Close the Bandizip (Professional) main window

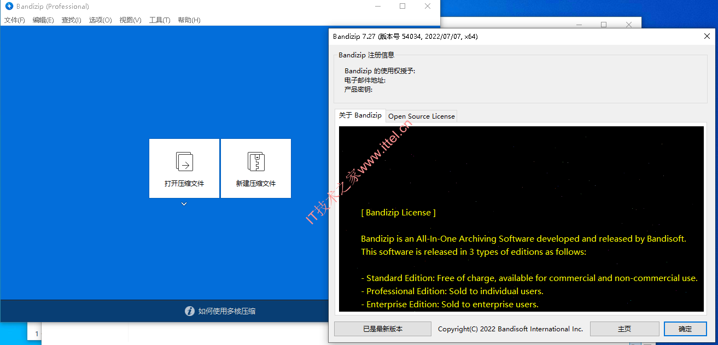click(x=428, y=7)
